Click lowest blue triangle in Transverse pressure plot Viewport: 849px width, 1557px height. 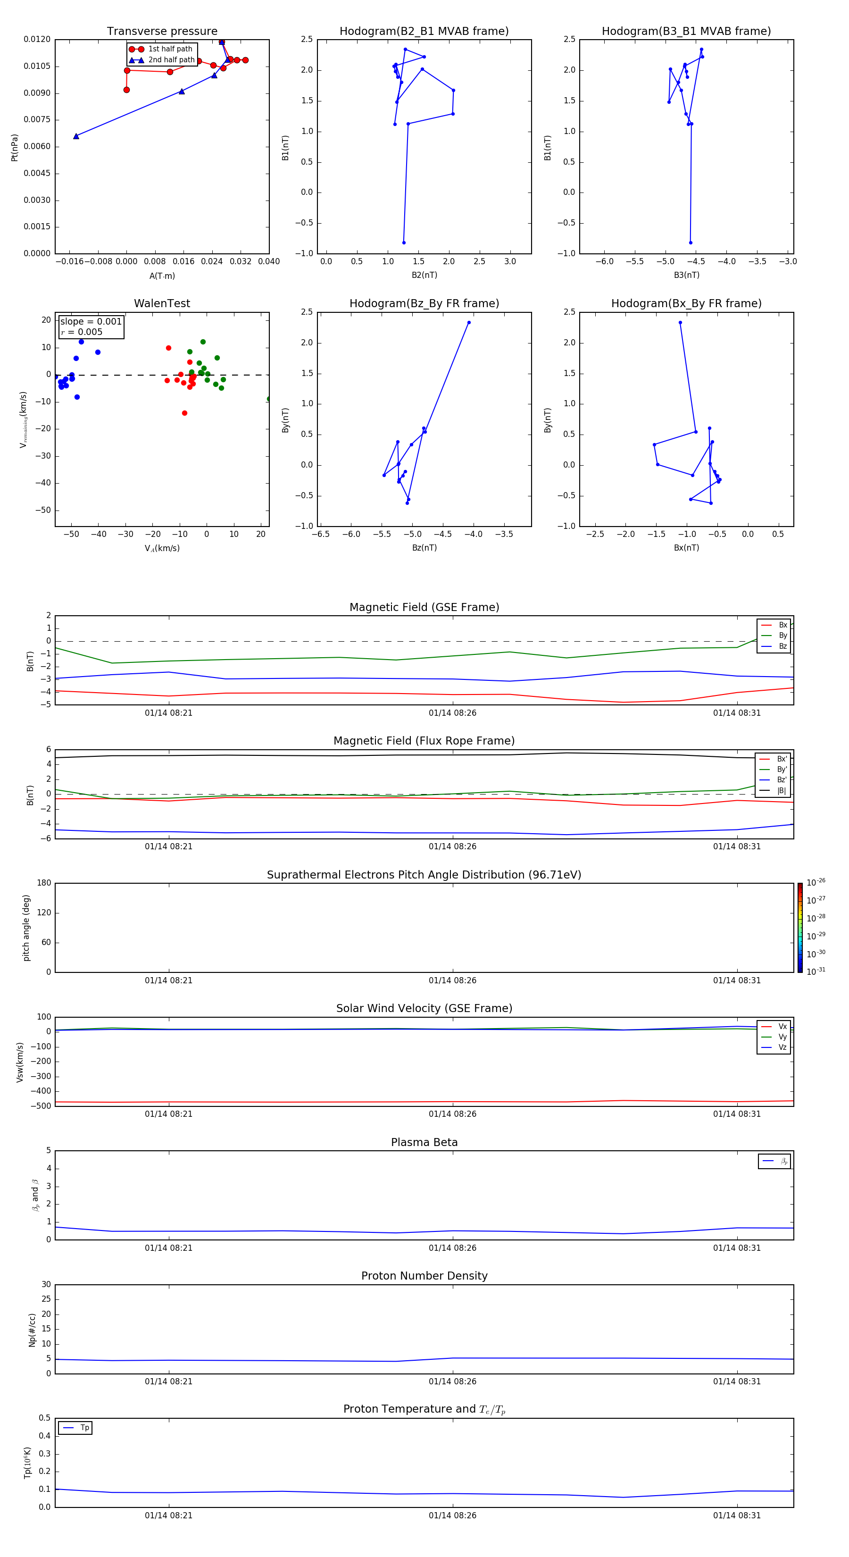[x=76, y=137]
